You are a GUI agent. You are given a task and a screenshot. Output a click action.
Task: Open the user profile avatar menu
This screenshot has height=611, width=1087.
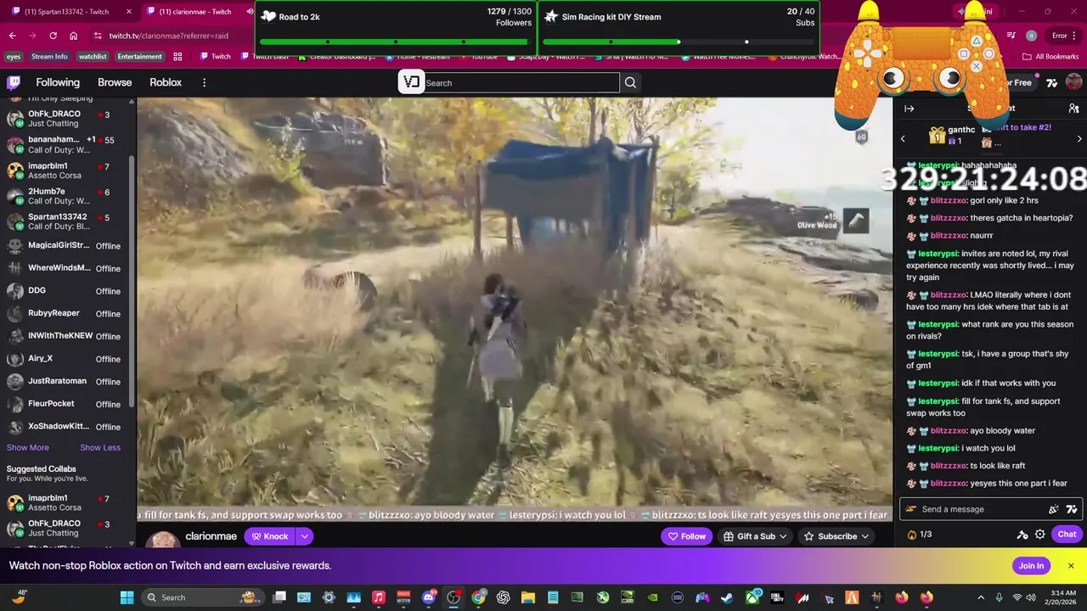1073,82
